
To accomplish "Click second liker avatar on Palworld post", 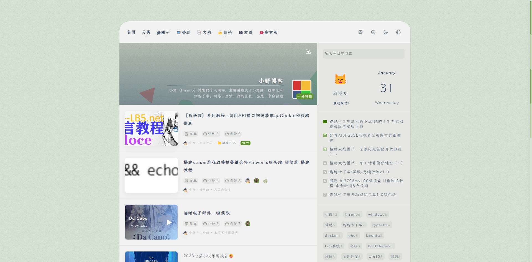I will (257, 181).
